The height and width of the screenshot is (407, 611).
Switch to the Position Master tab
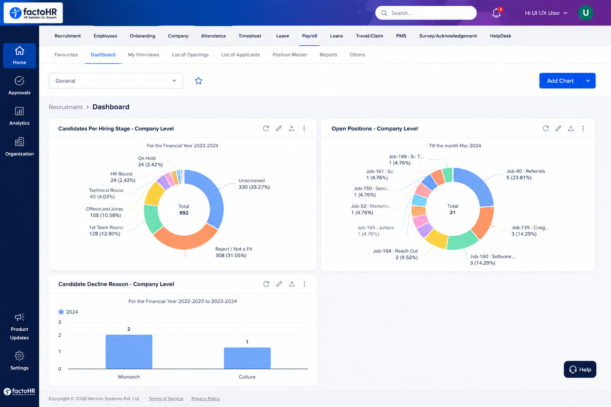coord(290,55)
